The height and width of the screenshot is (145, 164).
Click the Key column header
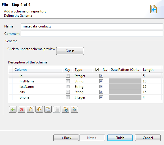(68, 70)
